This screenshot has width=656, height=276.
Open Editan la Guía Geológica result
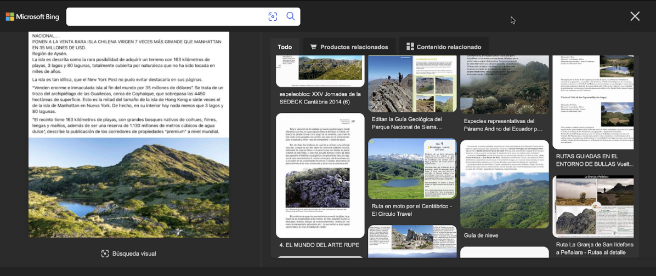coord(406,123)
